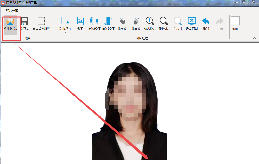259x164 pixels.
Task: Activate the 矩形选择 rectangle selection tool
Action: [x=65, y=21]
